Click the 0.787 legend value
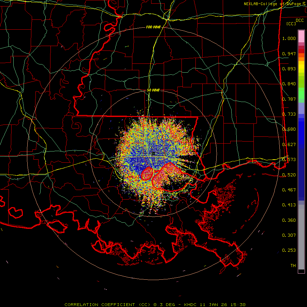The height and width of the screenshot is (307, 307). click(289, 99)
